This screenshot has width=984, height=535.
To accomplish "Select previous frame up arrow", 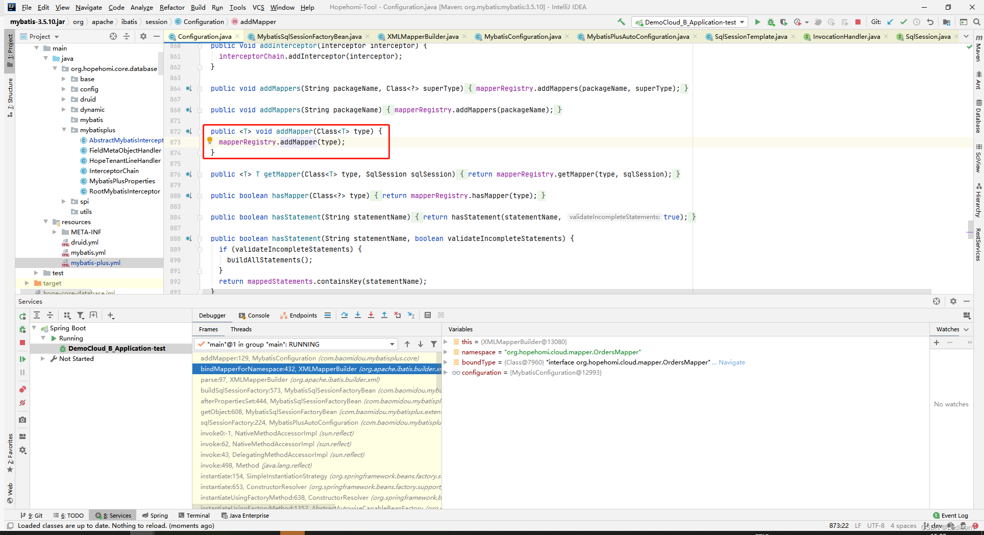I will point(407,344).
